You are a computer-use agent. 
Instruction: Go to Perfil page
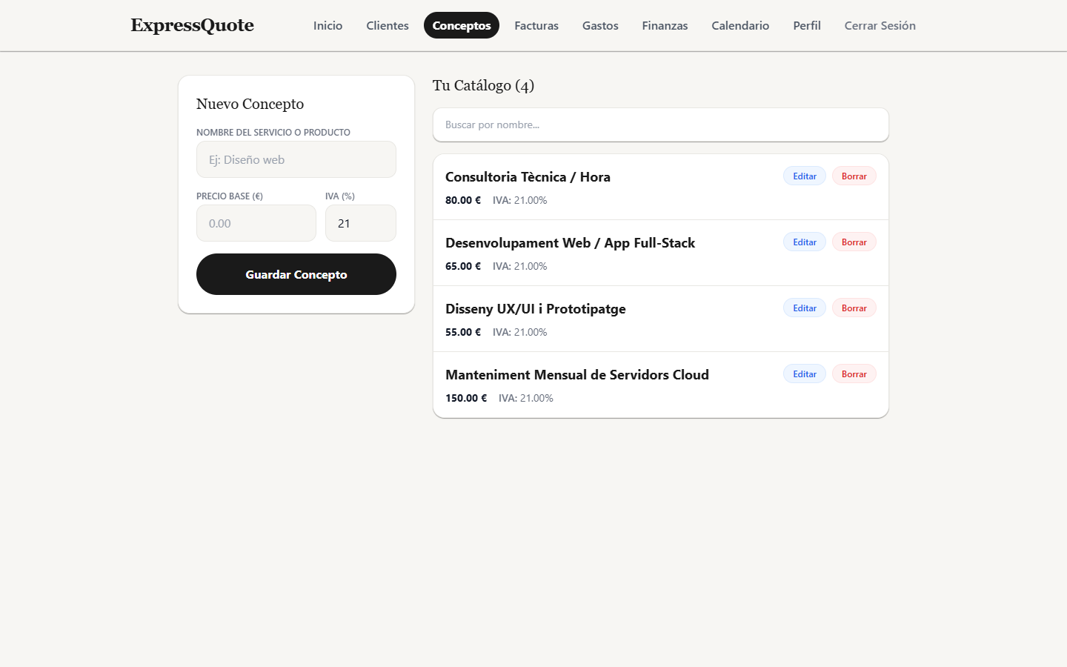(x=807, y=25)
